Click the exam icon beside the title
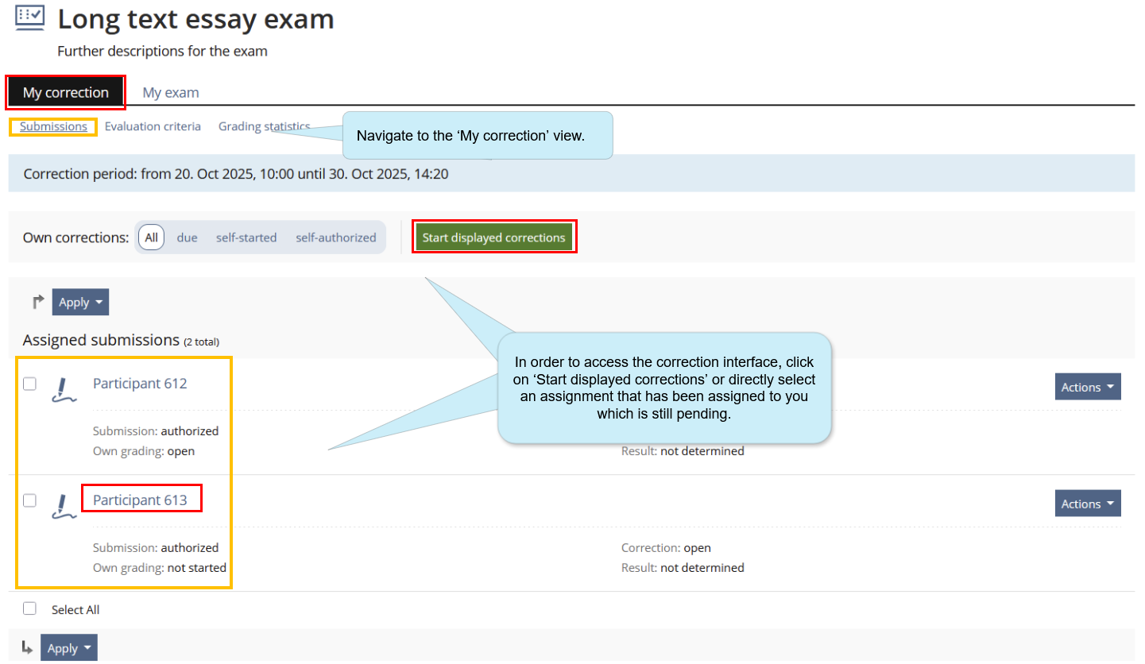This screenshot has width=1145, height=664. 29,17
